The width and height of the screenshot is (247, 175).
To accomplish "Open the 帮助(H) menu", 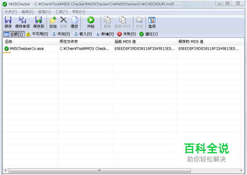I will coord(79,12).
